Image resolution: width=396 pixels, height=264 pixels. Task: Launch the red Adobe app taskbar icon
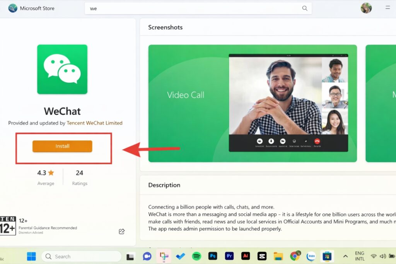click(x=246, y=256)
